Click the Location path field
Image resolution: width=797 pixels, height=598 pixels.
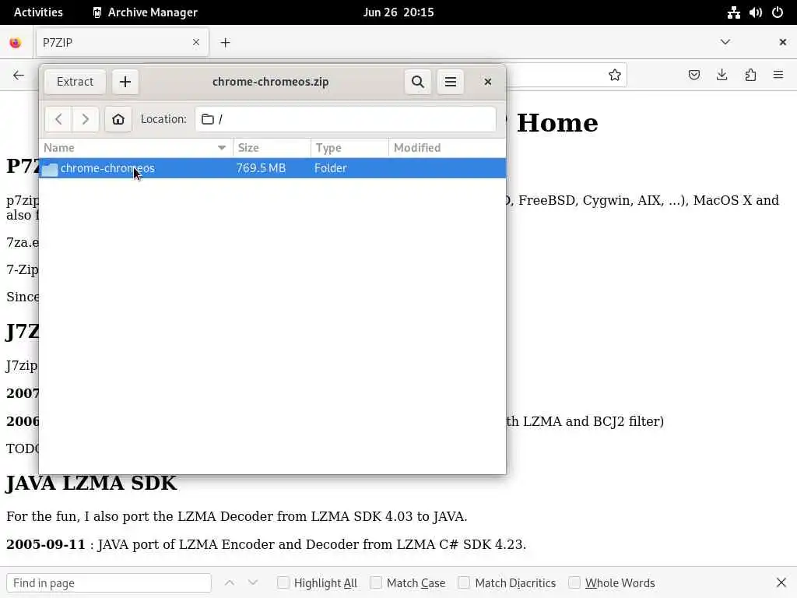click(x=346, y=119)
